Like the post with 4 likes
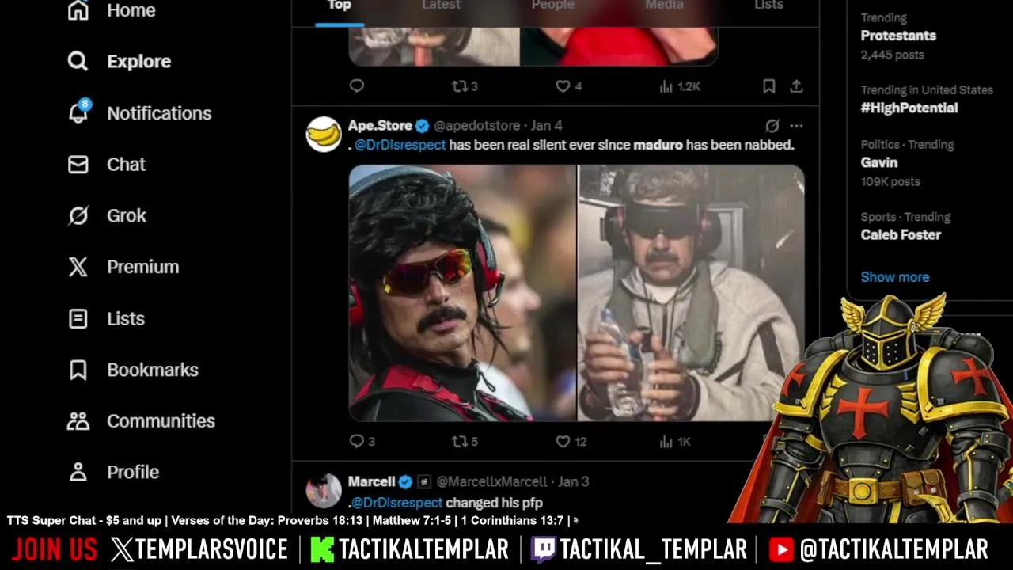1013x570 pixels. (x=568, y=86)
